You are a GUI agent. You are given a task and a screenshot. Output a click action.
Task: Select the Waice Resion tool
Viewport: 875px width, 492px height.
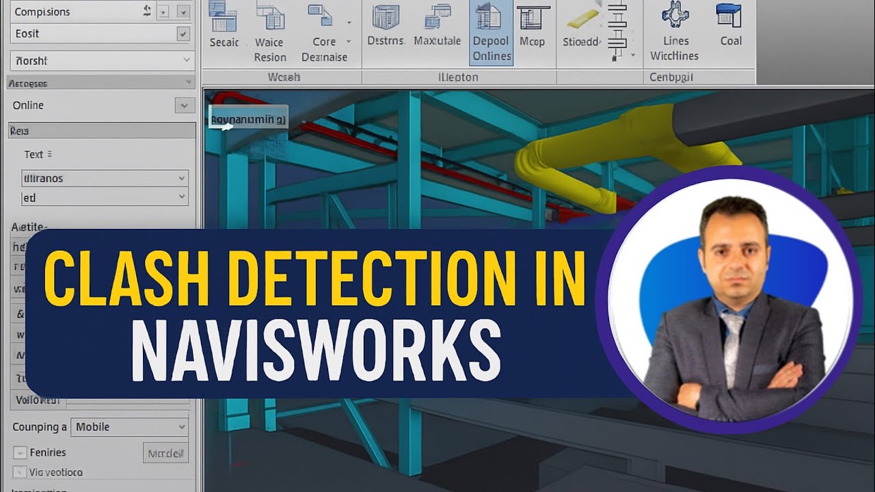point(269,32)
